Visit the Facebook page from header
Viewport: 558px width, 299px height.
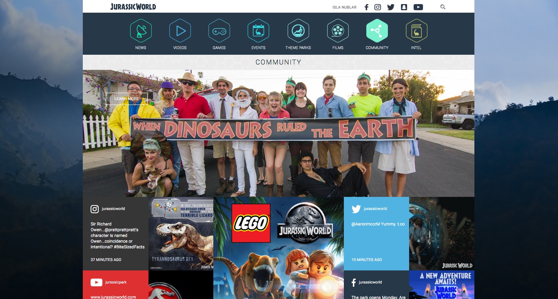[366, 7]
